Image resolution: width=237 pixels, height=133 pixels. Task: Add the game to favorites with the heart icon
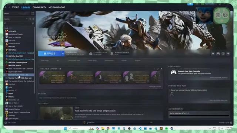click(x=228, y=54)
